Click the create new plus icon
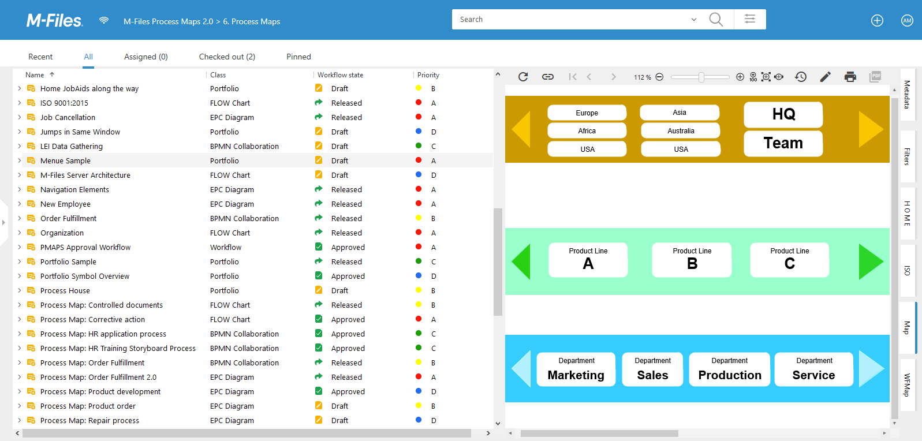This screenshot has width=922, height=441. click(877, 21)
